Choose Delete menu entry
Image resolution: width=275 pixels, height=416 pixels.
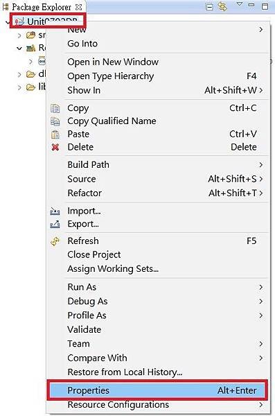158,147
